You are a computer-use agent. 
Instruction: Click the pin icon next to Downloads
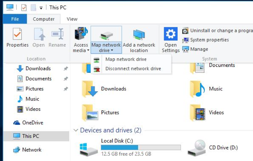[x=66, y=68]
